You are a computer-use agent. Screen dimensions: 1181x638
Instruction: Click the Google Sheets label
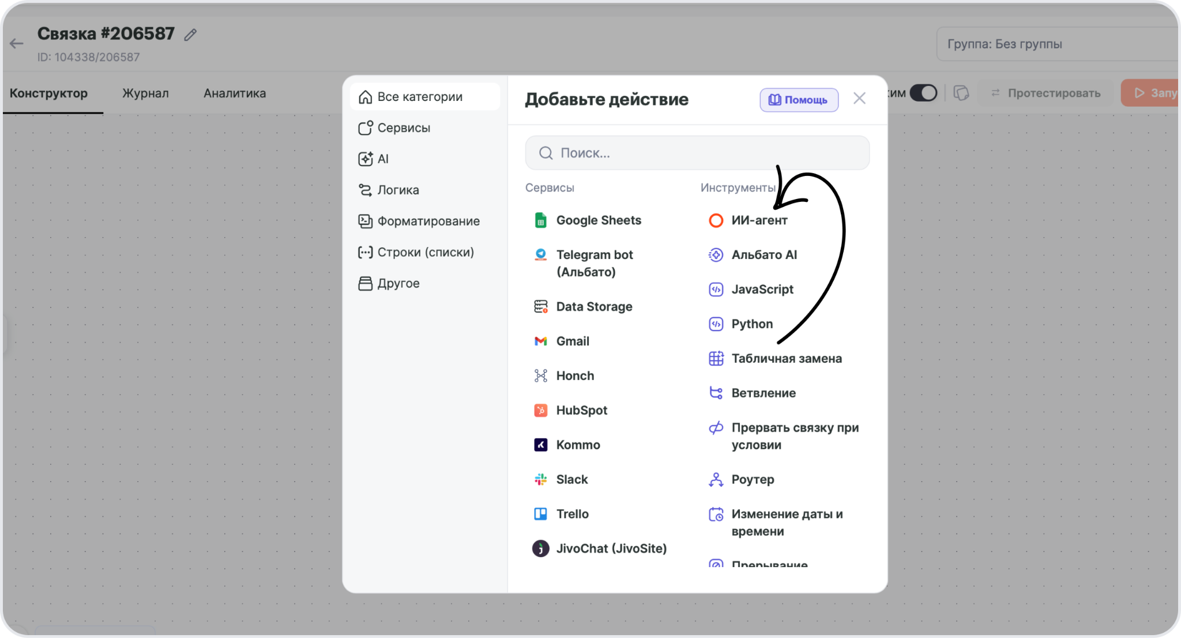tap(599, 220)
